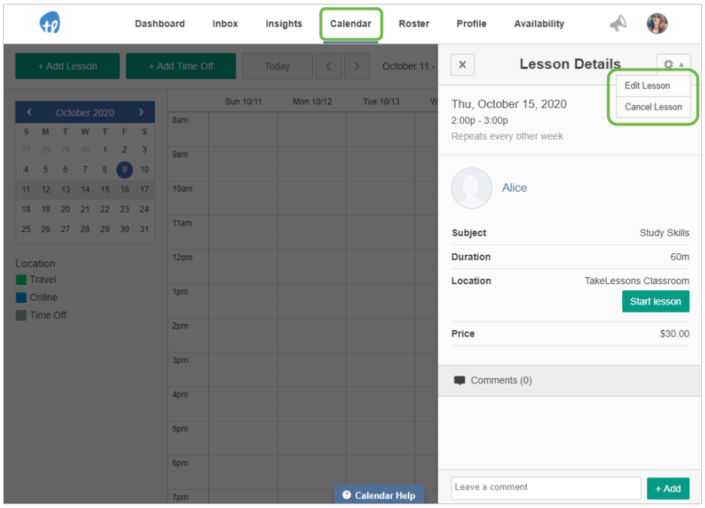Image resolution: width=705 pixels, height=508 pixels.
Task: Open the Availability tab
Action: coord(539,24)
